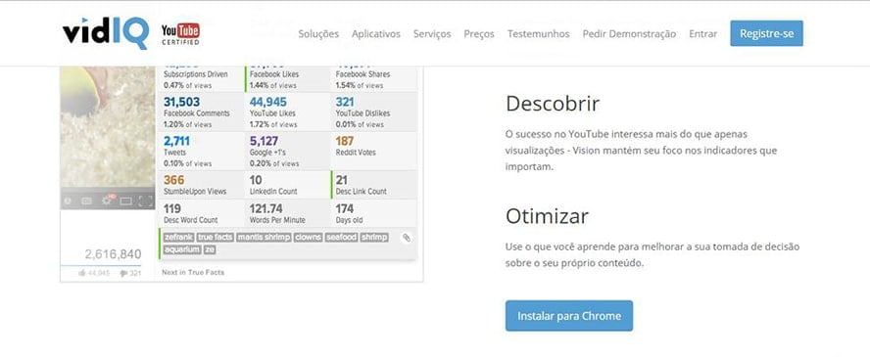Click the video thumbnail image
Screen dimensions: 870x357
point(108,126)
